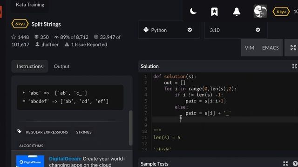298x167 pixels.
Task: Switch to Instructions tab
Action: point(30,66)
